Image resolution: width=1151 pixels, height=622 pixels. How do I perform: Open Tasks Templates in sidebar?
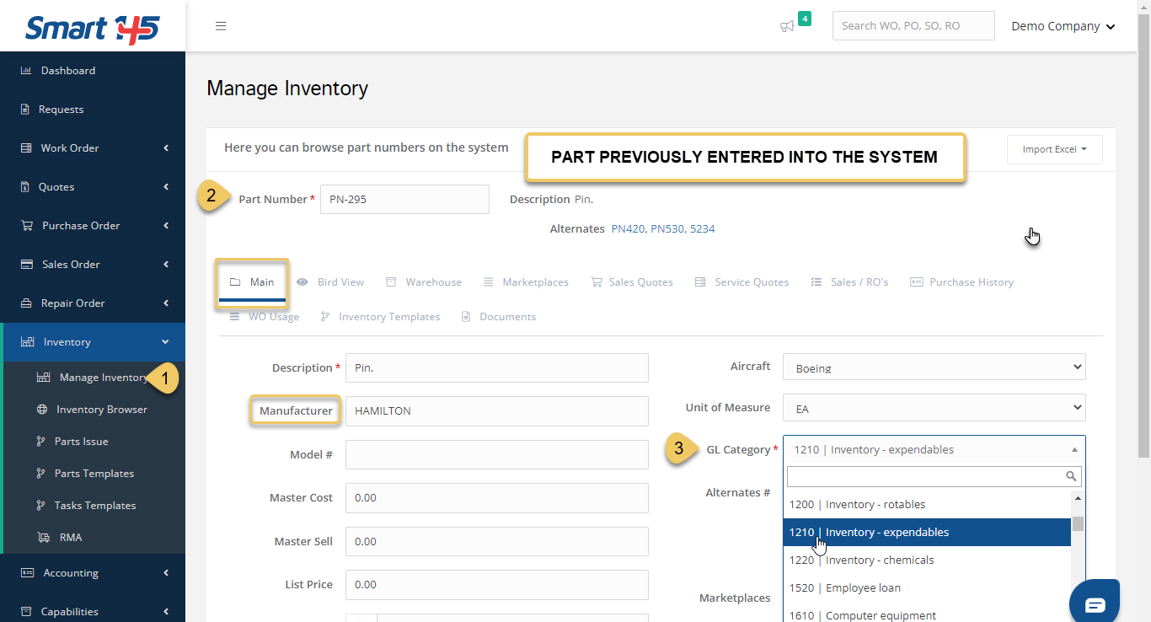(94, 506)
